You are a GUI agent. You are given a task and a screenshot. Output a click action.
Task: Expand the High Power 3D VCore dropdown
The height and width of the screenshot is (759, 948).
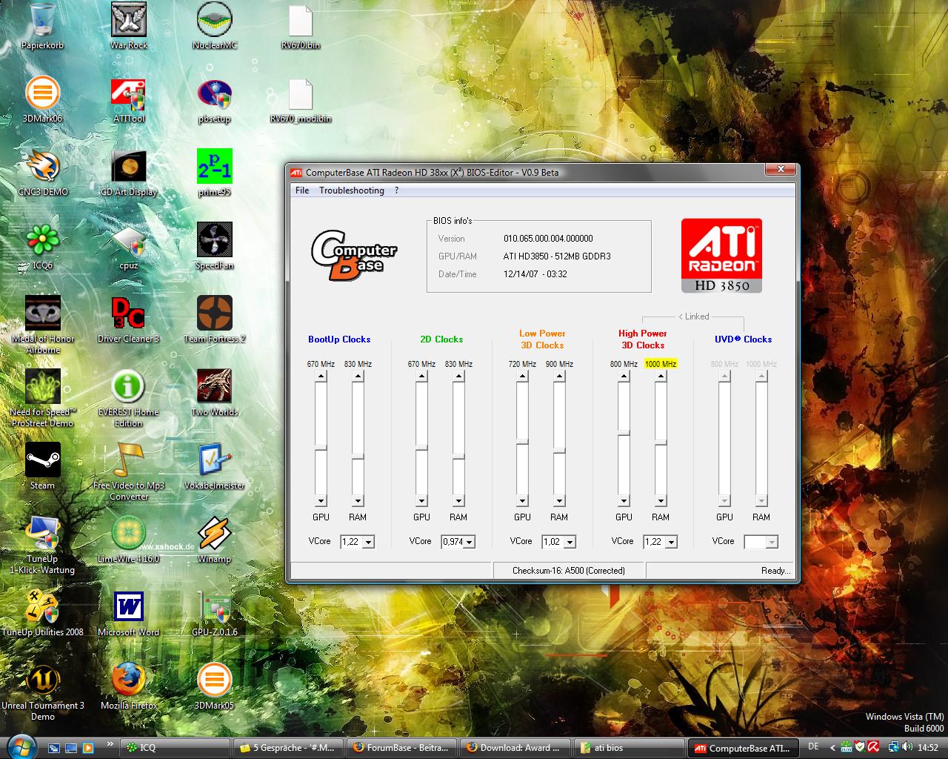tap(671, 542)
